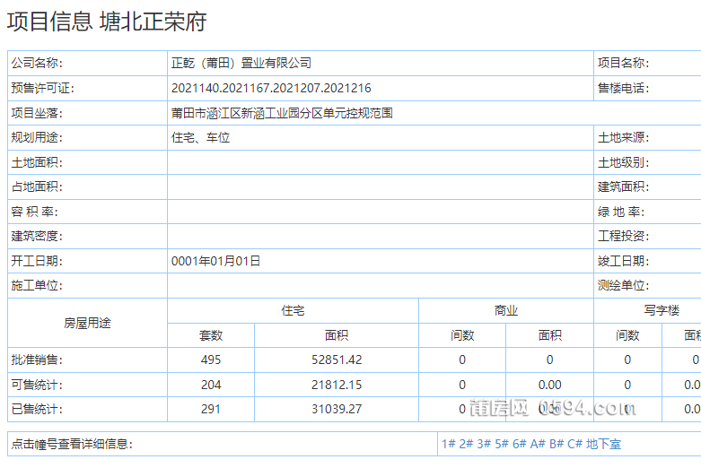Click the 工程投资 label

tap(623, 236)
